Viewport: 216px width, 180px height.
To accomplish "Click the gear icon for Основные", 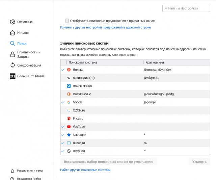I will point(12,22).
